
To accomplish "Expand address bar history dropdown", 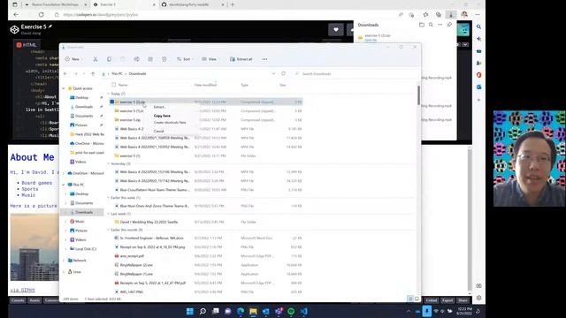I will pyautogui.click(x=273, y=73).
